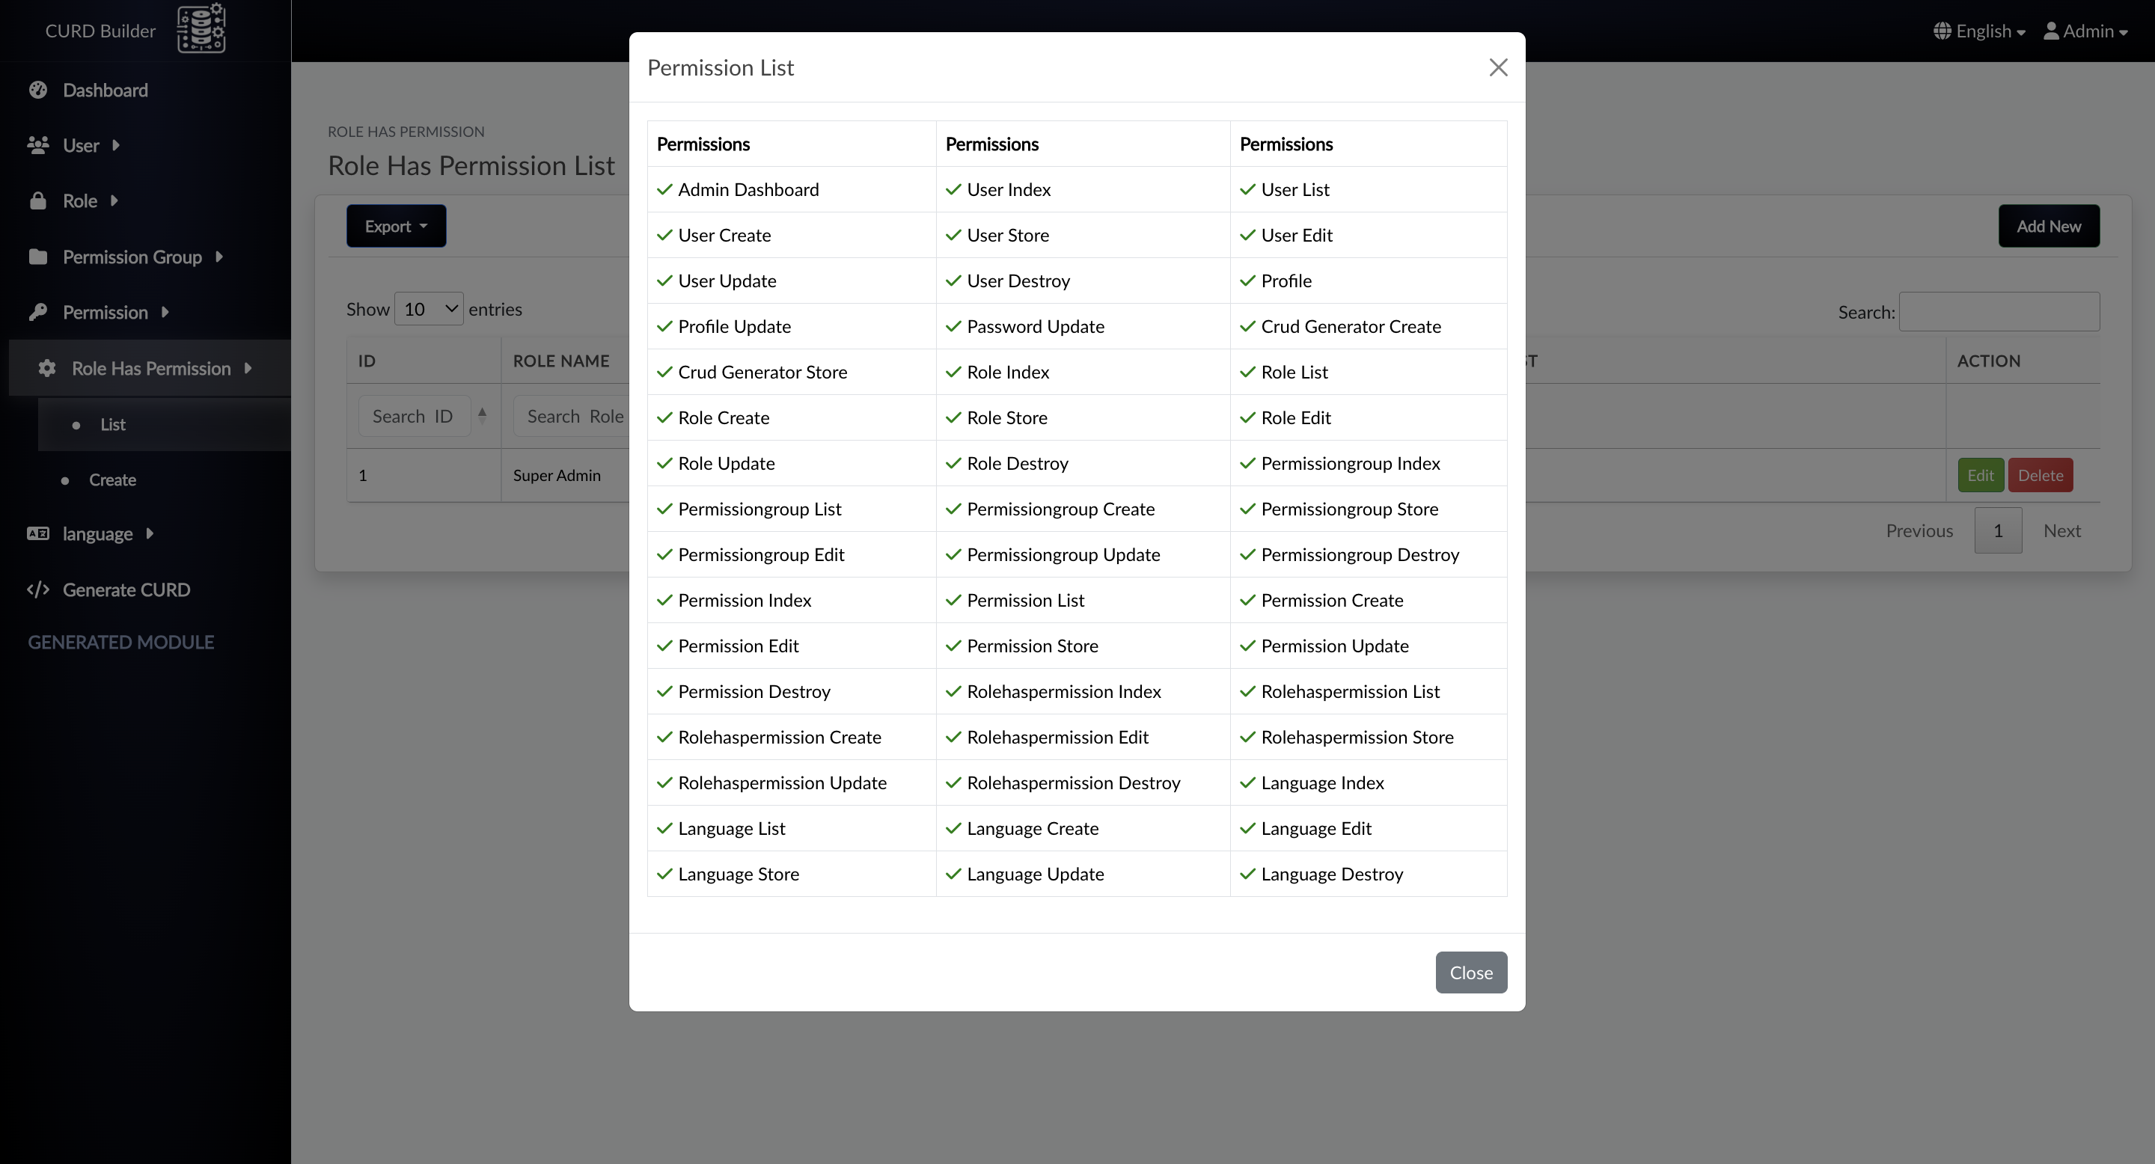Click the checkmark beside Crud Generator Store

point(665,372)
